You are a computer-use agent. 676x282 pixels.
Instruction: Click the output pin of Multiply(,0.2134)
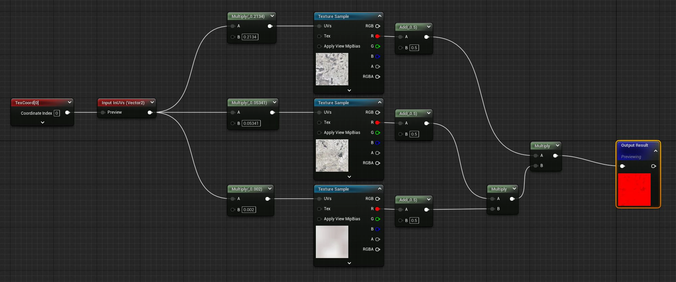[x=270, y=26]
